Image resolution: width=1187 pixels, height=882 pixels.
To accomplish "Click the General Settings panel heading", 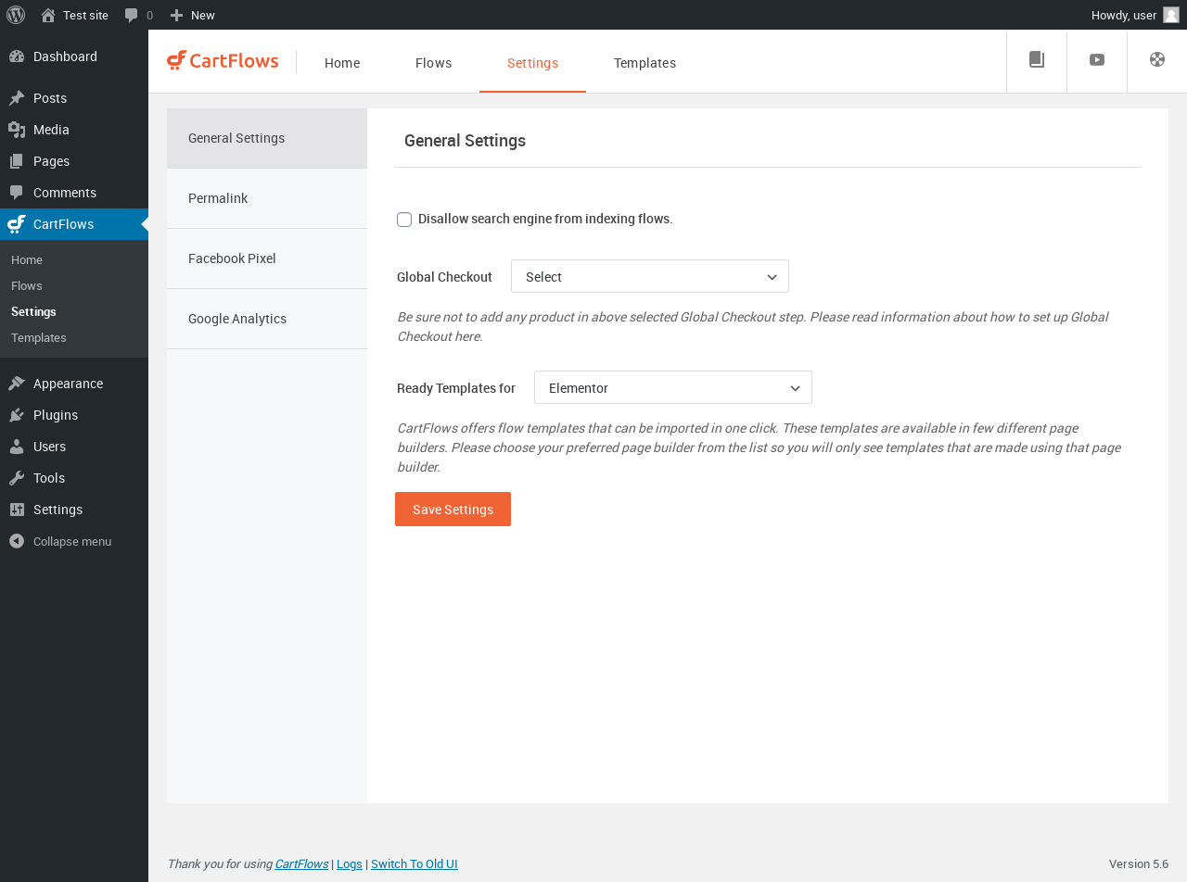I will (x=465, y=141).
